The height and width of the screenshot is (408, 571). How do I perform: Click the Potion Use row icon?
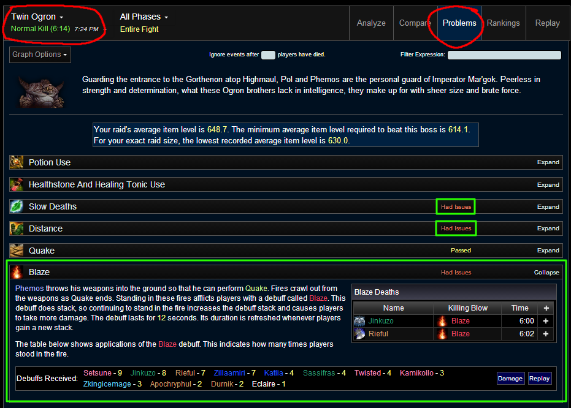[x=17, y=162]
